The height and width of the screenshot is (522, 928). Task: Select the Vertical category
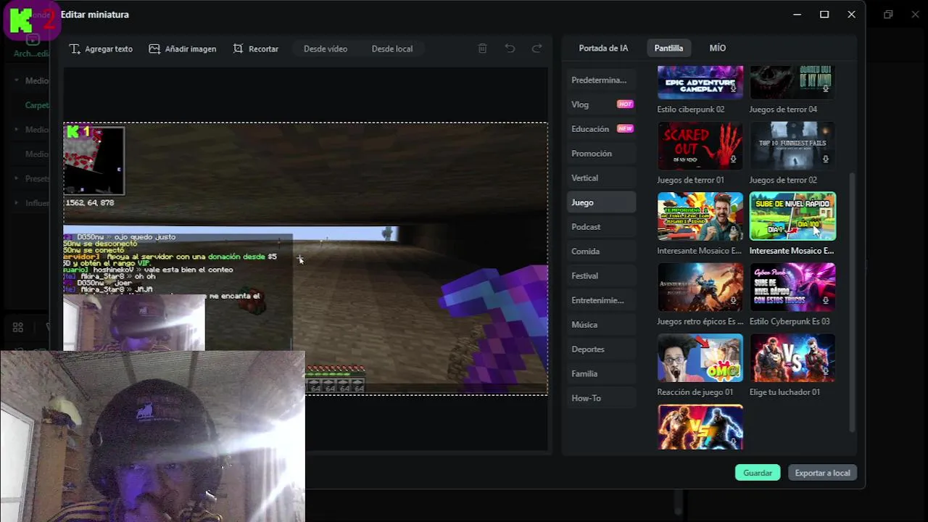601,178
